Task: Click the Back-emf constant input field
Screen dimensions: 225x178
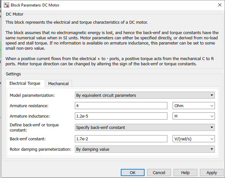Action: [121, 139]
